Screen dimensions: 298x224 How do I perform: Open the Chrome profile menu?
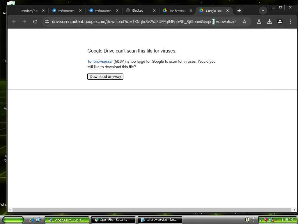click(x=280, y=22)
